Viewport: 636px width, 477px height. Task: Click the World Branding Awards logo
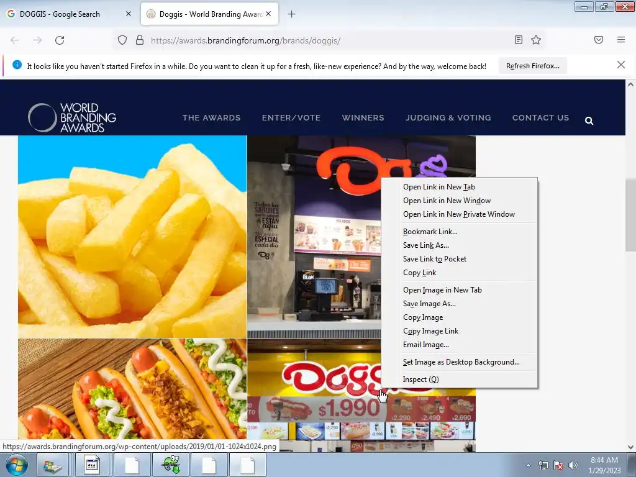click(x=72, y=117)
